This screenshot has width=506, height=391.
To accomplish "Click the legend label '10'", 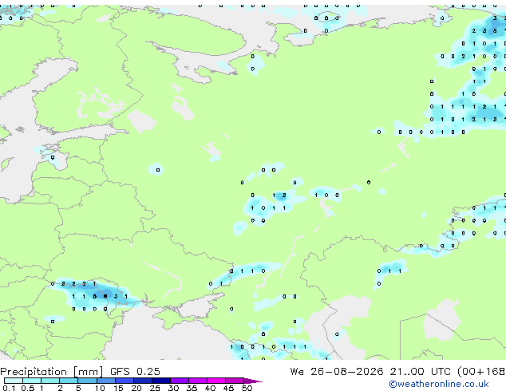I will tap(100, 388).
